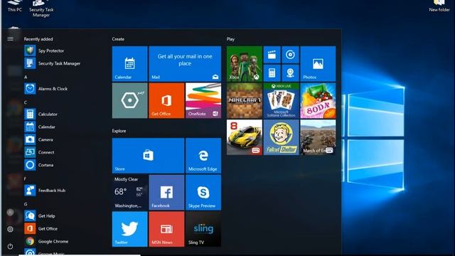The height and width of the screenshot is (256, 455).
Task: Launch the Skype Preview tile
Action: pos(203,193)
